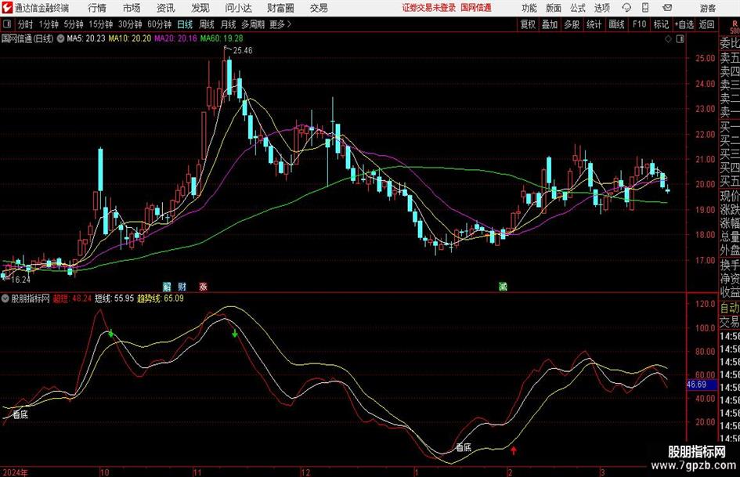The width and height of the screenshot is (740, 477).
Task: Open the 多周期 multi-period view
Action: point(253,24)
